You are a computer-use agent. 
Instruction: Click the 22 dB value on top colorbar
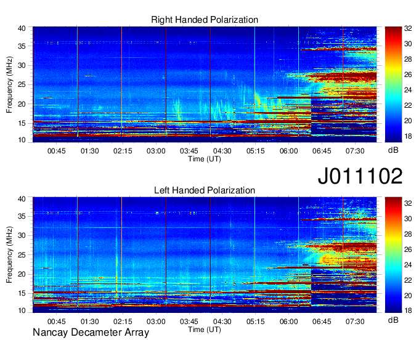[x=408, y=105]
